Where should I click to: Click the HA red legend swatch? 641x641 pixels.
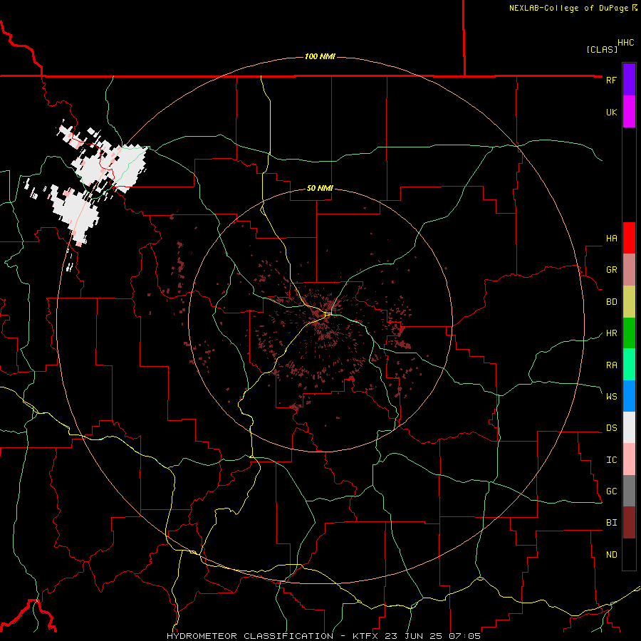(629, 238)
